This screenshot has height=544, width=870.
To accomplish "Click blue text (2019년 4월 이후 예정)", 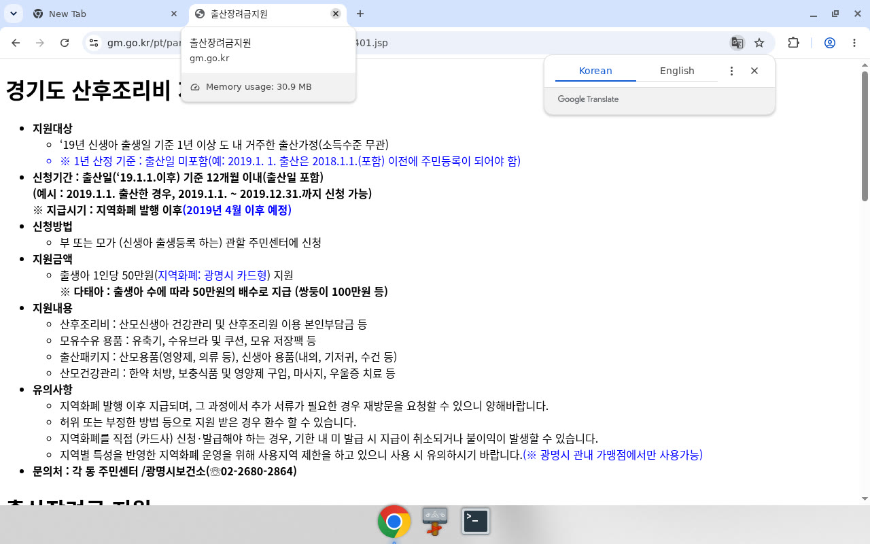I will 237,210.
